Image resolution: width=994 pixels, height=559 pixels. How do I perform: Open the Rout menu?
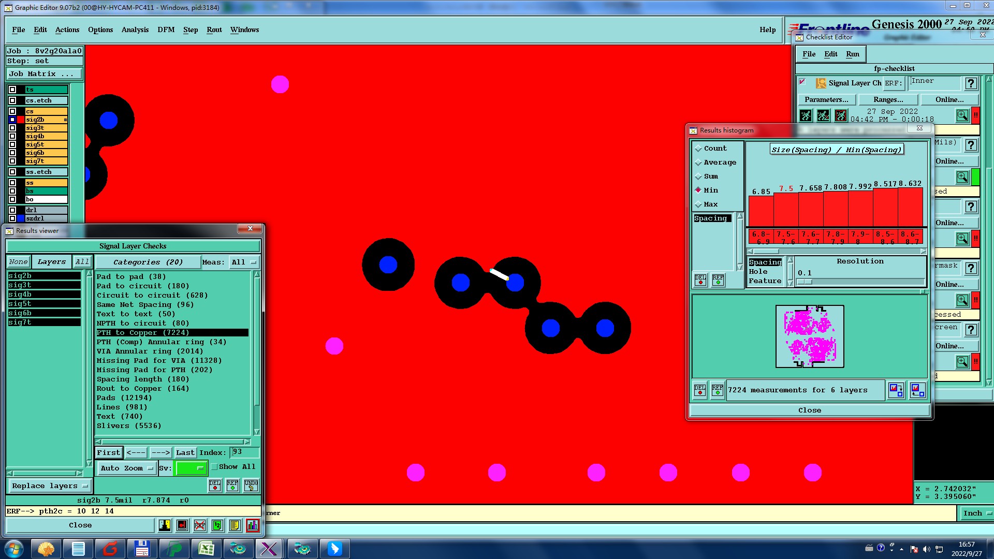click(x=214, y=30)
